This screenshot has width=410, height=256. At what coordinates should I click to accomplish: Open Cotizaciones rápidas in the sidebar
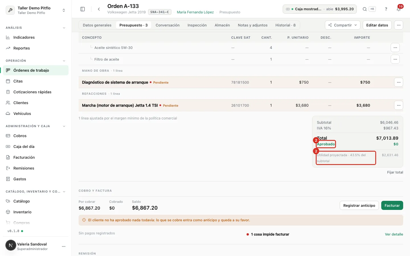point(36,92)
